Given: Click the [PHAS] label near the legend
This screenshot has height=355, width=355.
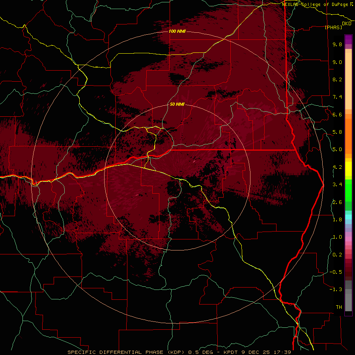Looking at the screenshot, I should [x=333, y=27].
